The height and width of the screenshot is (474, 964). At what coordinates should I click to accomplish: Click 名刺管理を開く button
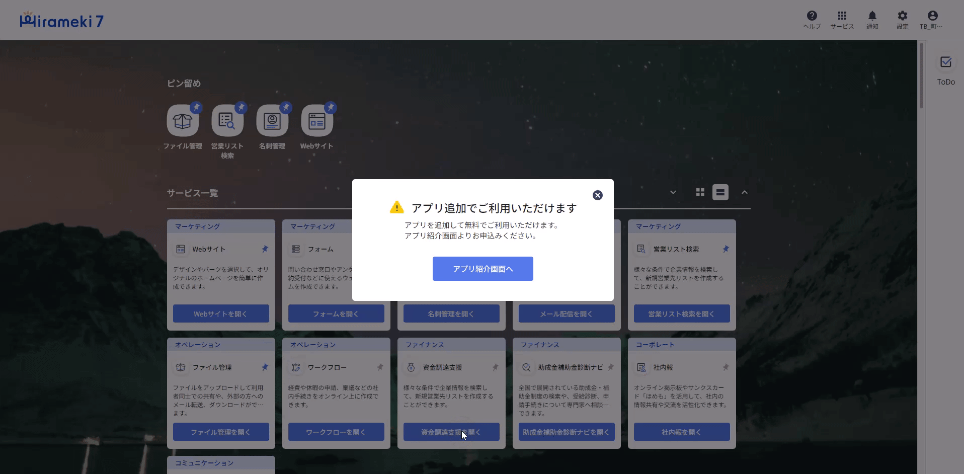(x=451, y=313)
